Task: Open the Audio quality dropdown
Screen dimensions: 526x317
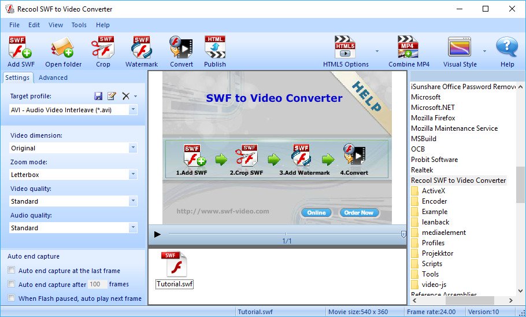Action: (x=133, y=227)
